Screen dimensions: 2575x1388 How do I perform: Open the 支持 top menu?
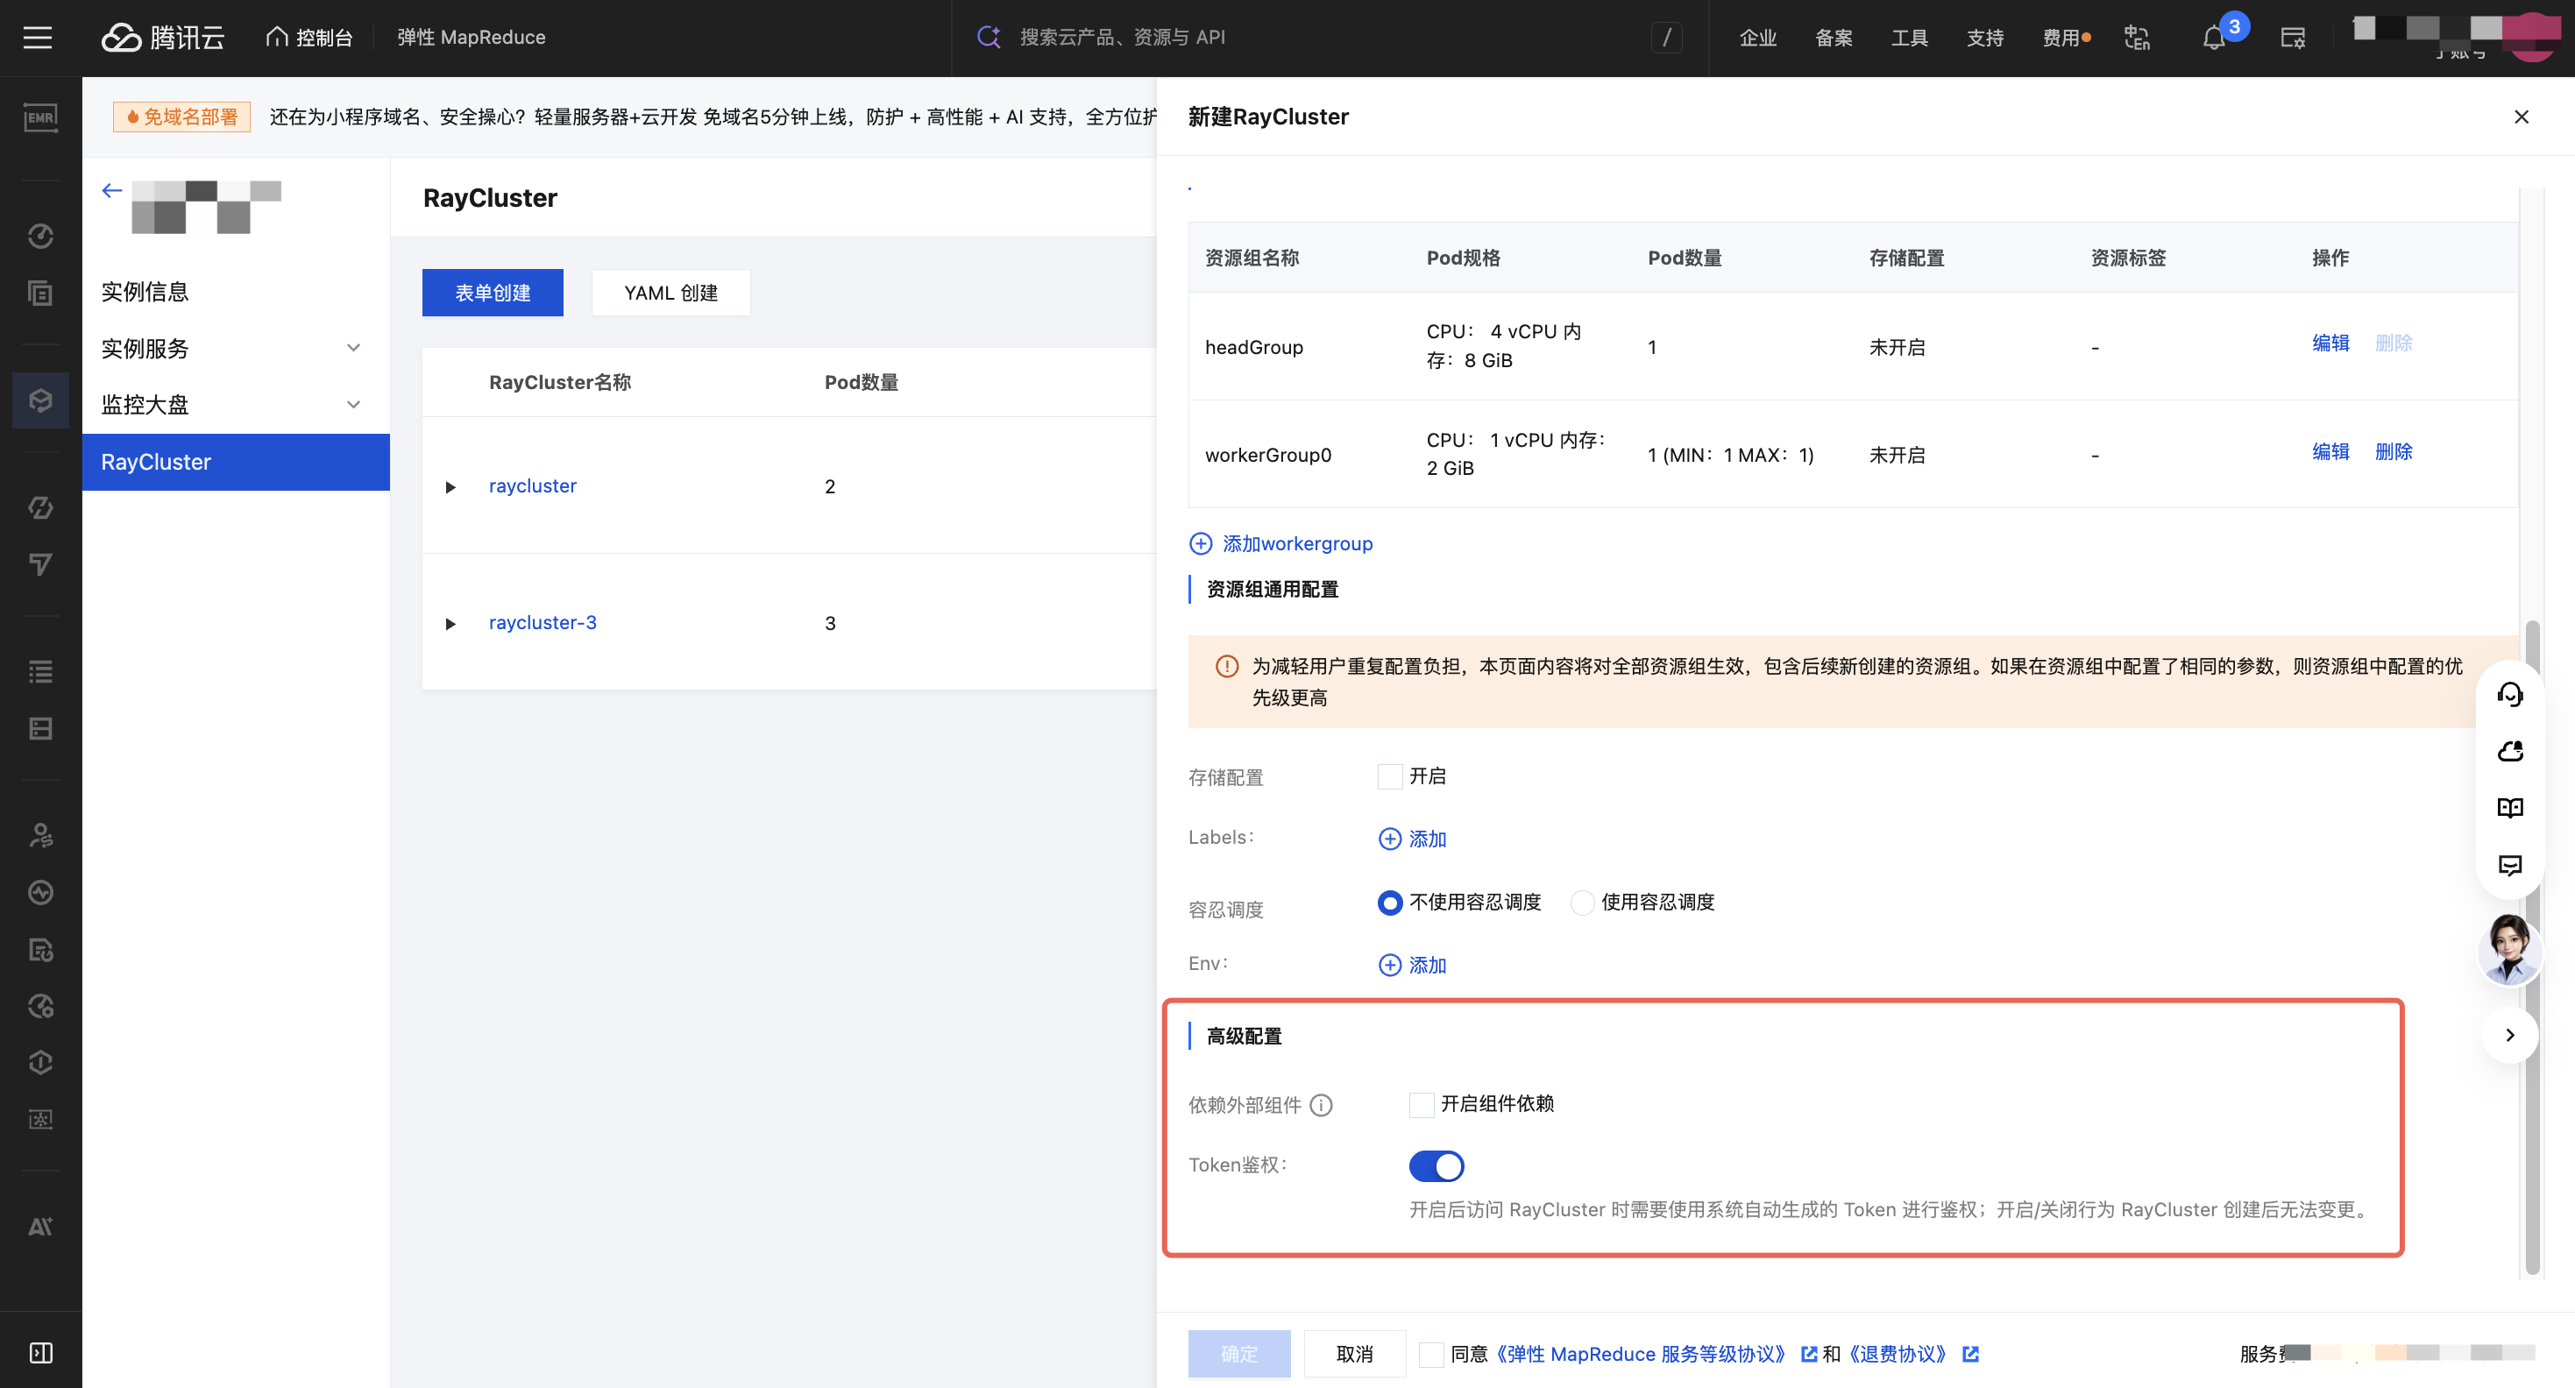coord(1984,38)
